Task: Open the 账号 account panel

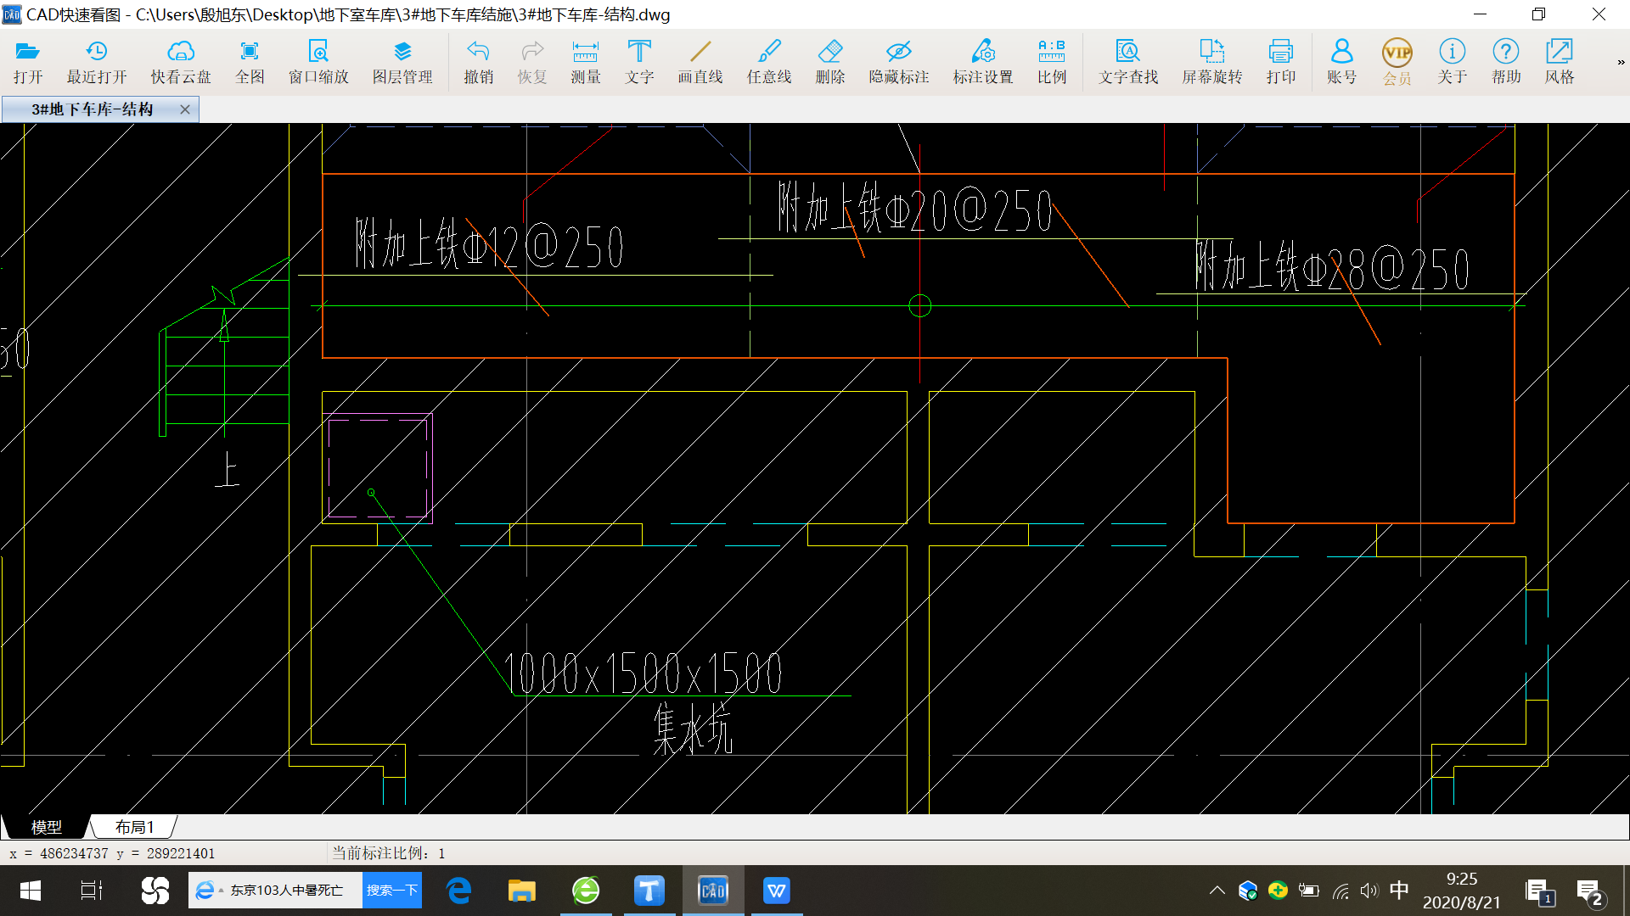Action: pos(1342,62)
